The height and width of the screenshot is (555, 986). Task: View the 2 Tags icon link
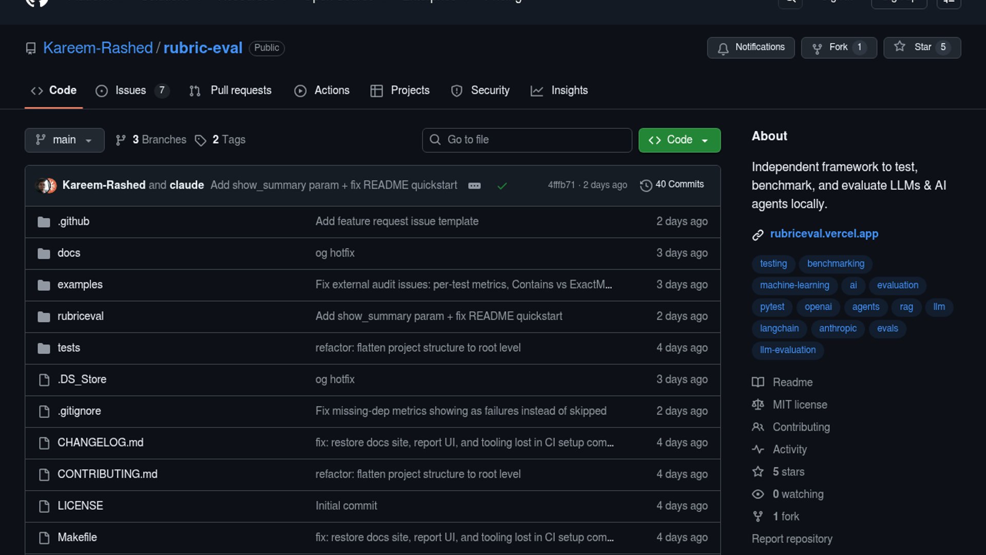pyautogui.click(x=200, y=140)
